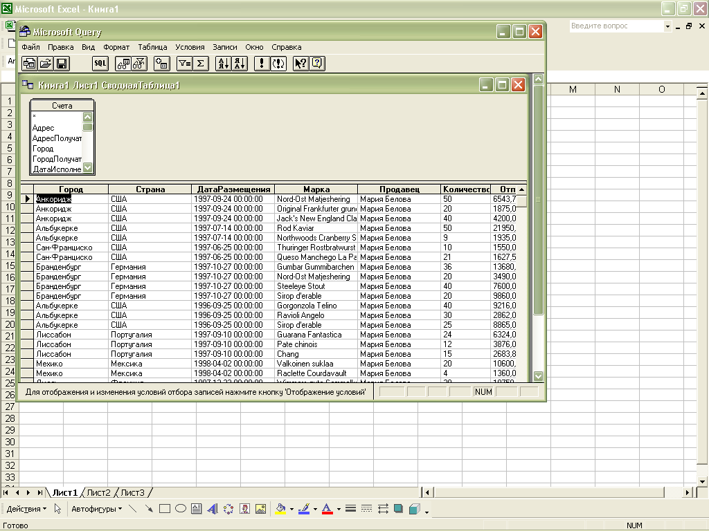Click Excel sheet tab Лист2
Screen dimensions: 709x531
[x=98, y=492]
